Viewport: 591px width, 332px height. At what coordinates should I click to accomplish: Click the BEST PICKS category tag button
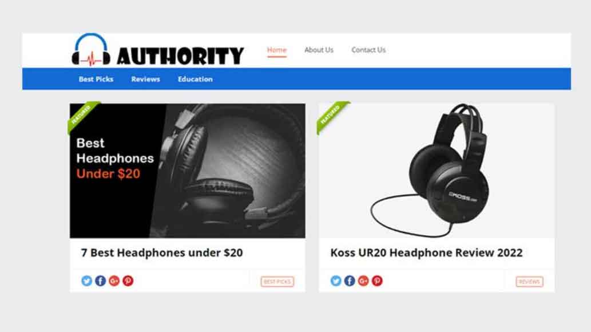pyautogui.click(x=277, y=282)
